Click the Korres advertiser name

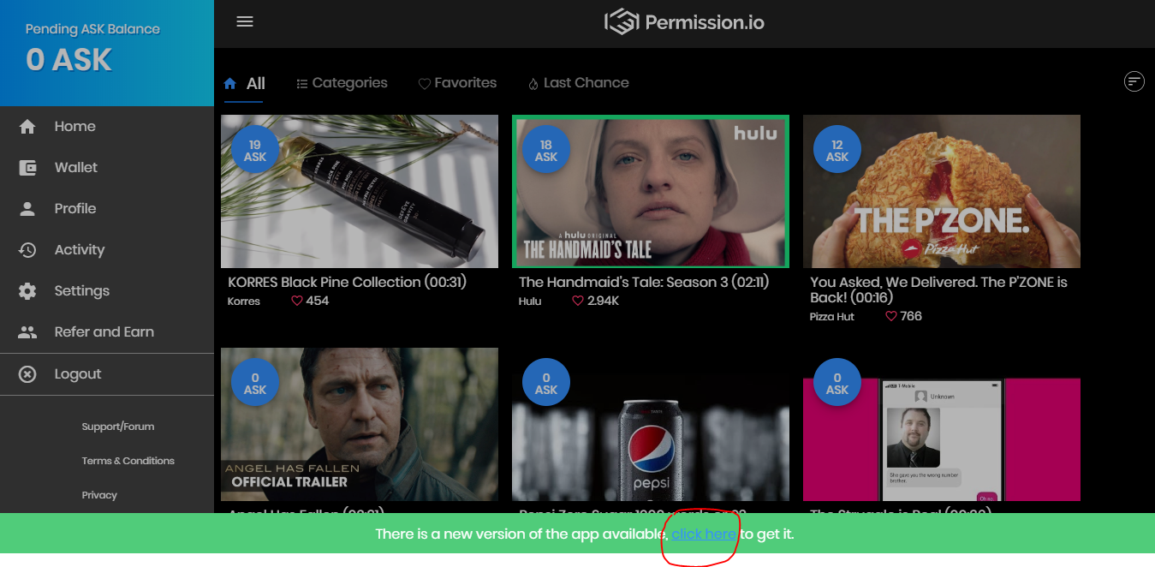[244, 301]
